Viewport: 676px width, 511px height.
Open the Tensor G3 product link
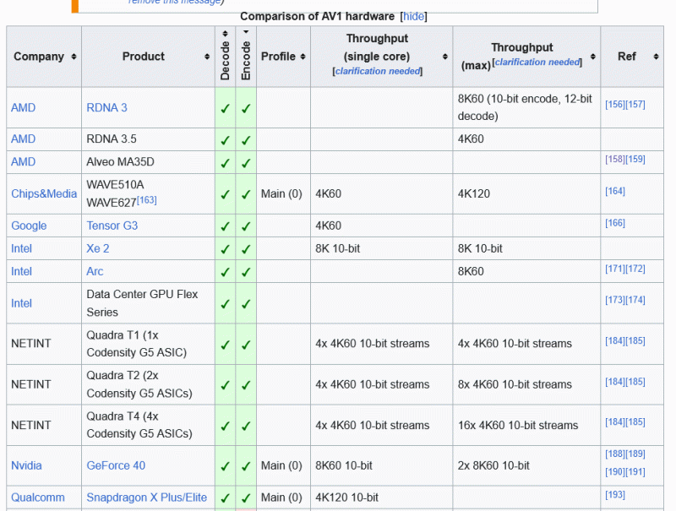coord(112,226)
